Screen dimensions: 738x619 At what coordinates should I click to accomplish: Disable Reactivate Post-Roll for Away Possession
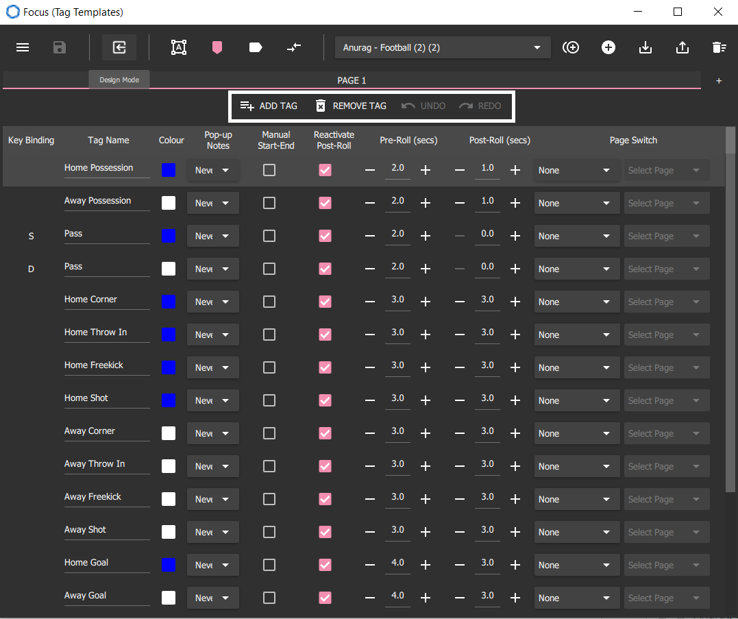(x=325, y=203)
